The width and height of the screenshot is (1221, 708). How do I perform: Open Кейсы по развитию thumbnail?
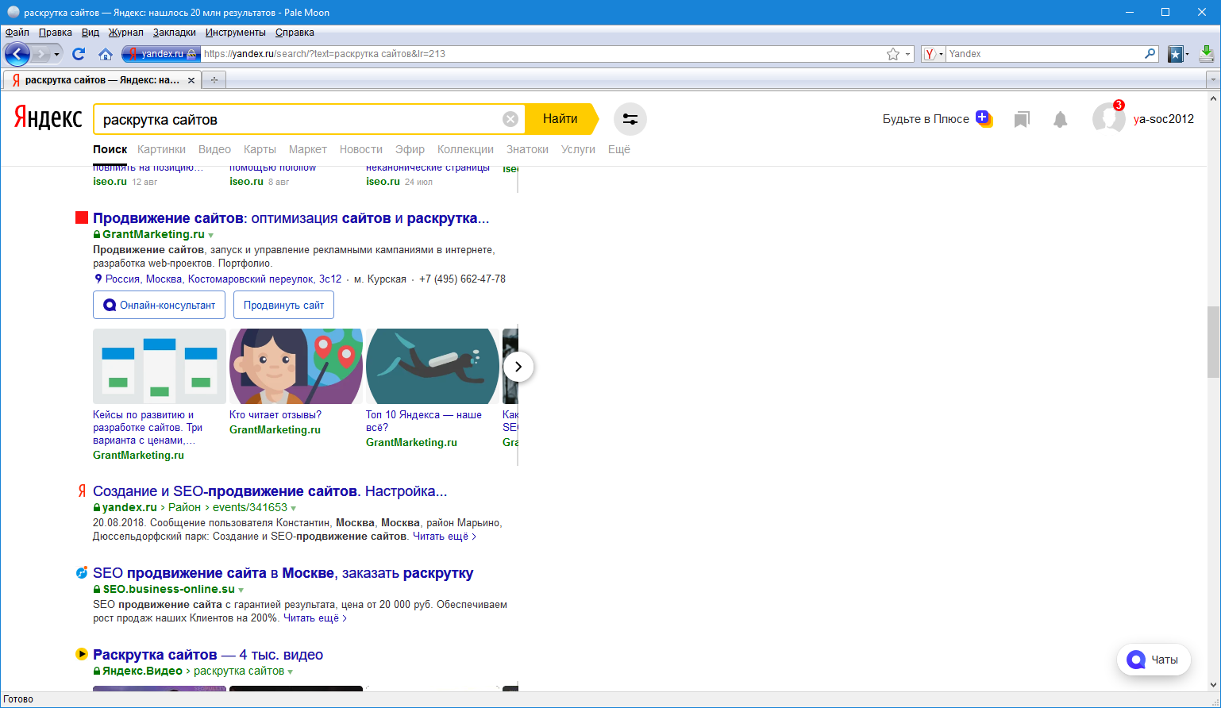point(160,367)
